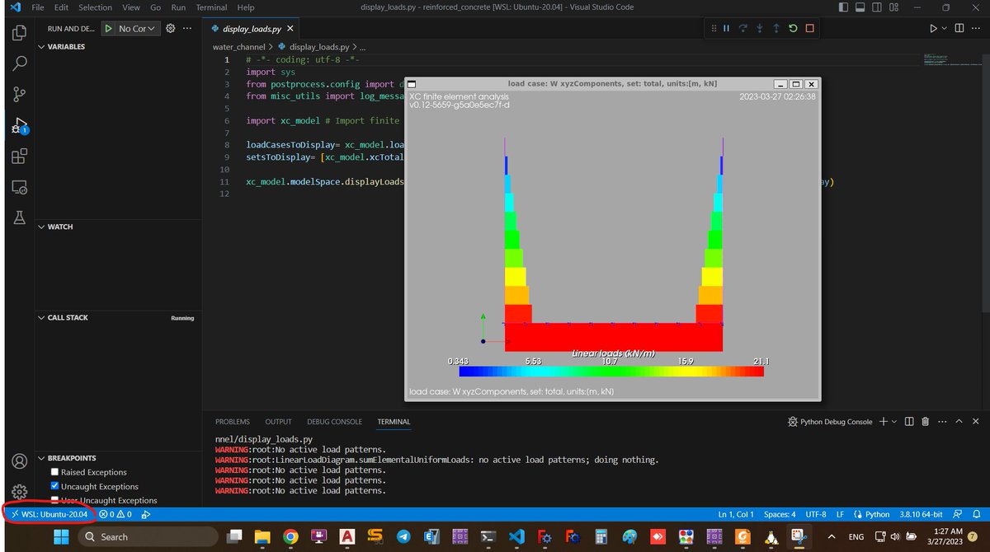
Task: Open the notifications bell in status bar
Action: 977,514
